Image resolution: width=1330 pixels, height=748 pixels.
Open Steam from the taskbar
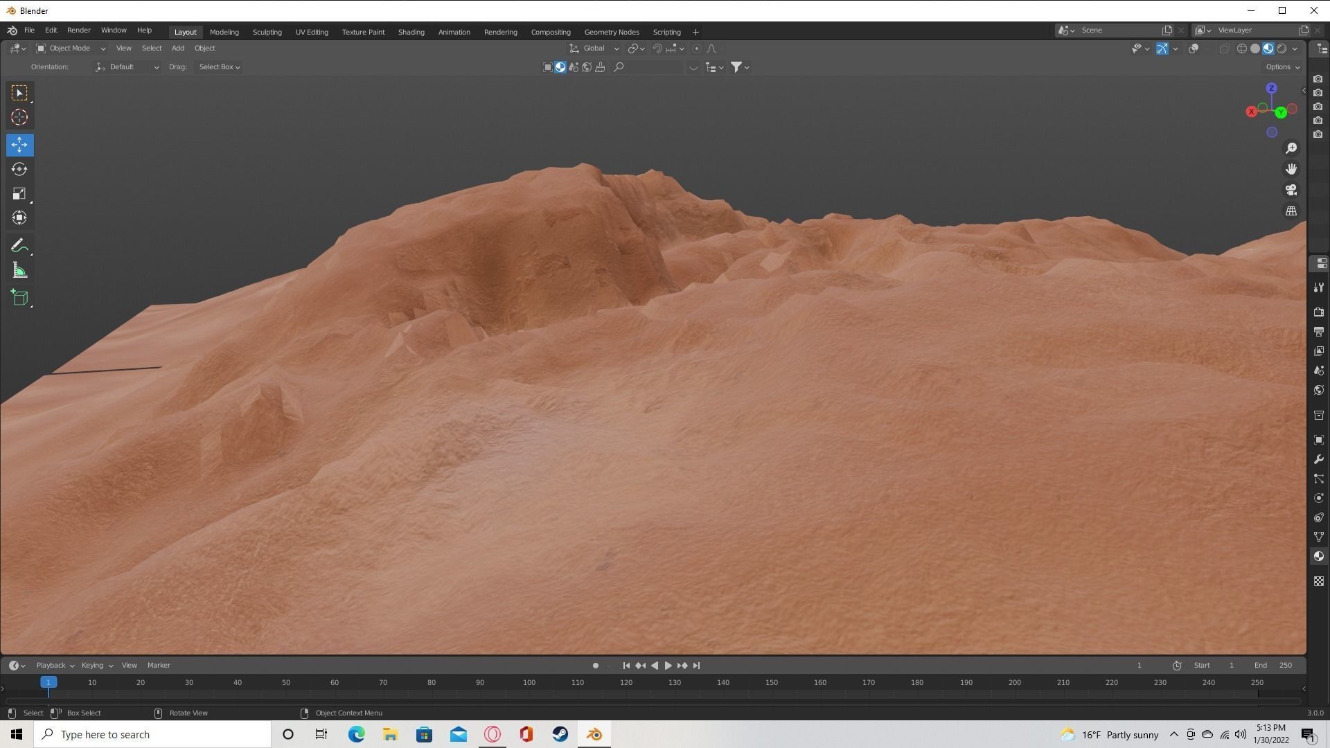[560, 734]
